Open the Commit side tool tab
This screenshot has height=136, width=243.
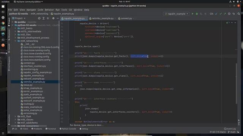[x=9, y=48]
